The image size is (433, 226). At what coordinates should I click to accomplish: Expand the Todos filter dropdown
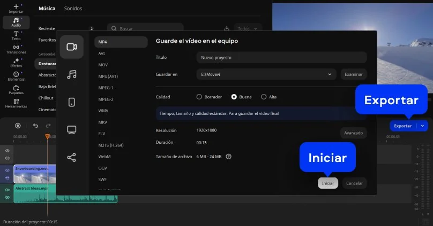[x=248, y=28]
